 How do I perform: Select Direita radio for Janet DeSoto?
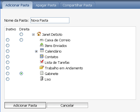click(21, 34)
